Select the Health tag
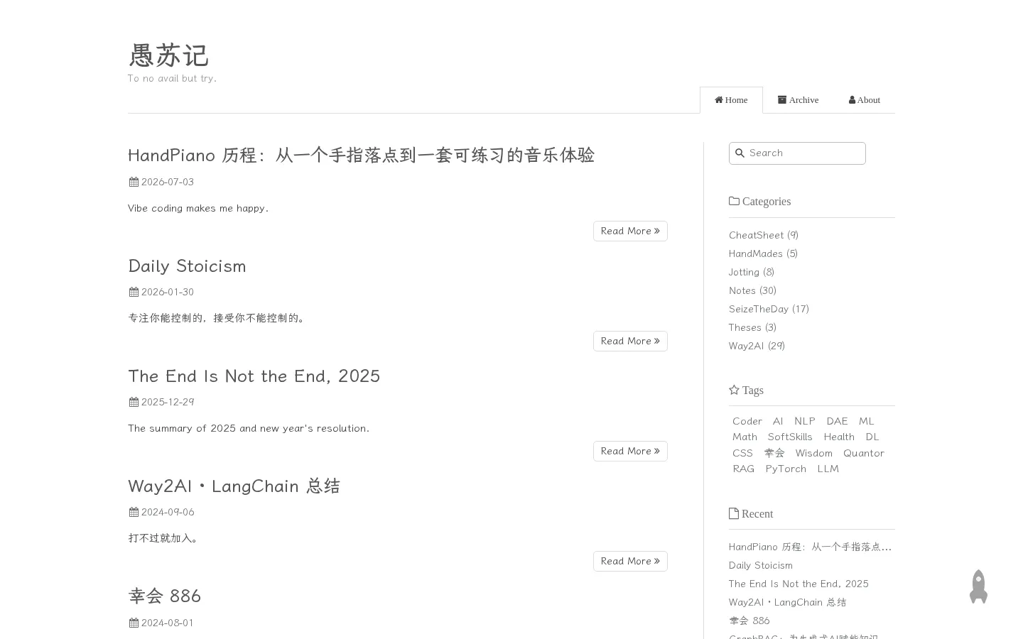The image size is (1023, 639). [839, 437]
